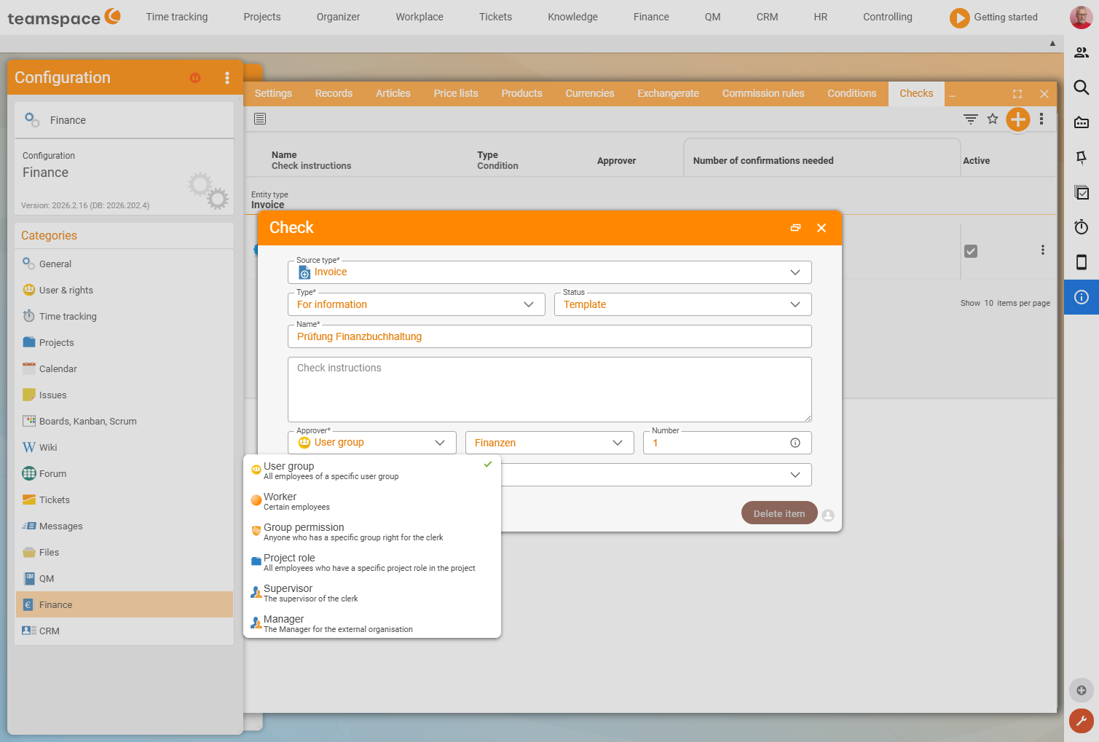Select the Finance category
Screen dimensions: 1099x742
coord(125,604)
